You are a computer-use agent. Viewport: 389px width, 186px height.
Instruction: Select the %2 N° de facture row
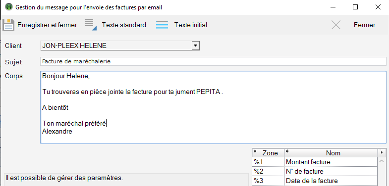pyautogui.click(x=315, y=171)
